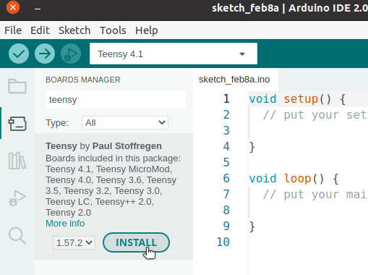This screenshot has height=275, width=368.
Task: Close the Arduino IDE window
Action: pos(13,7)
